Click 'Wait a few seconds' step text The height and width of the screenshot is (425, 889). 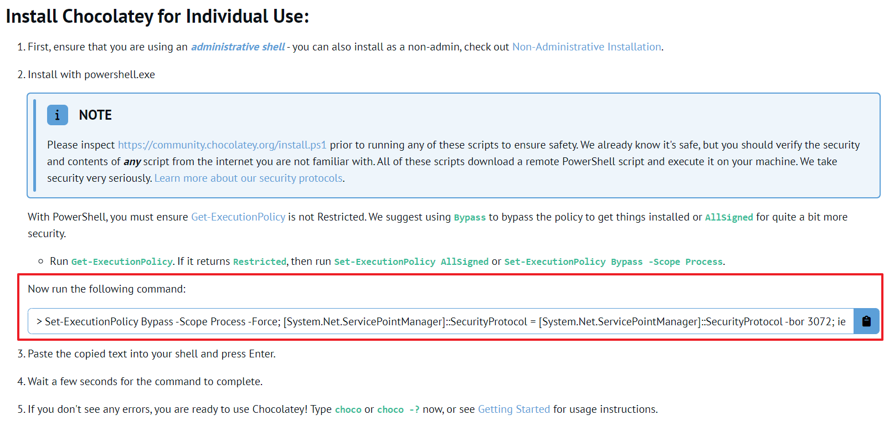(145, 381)
